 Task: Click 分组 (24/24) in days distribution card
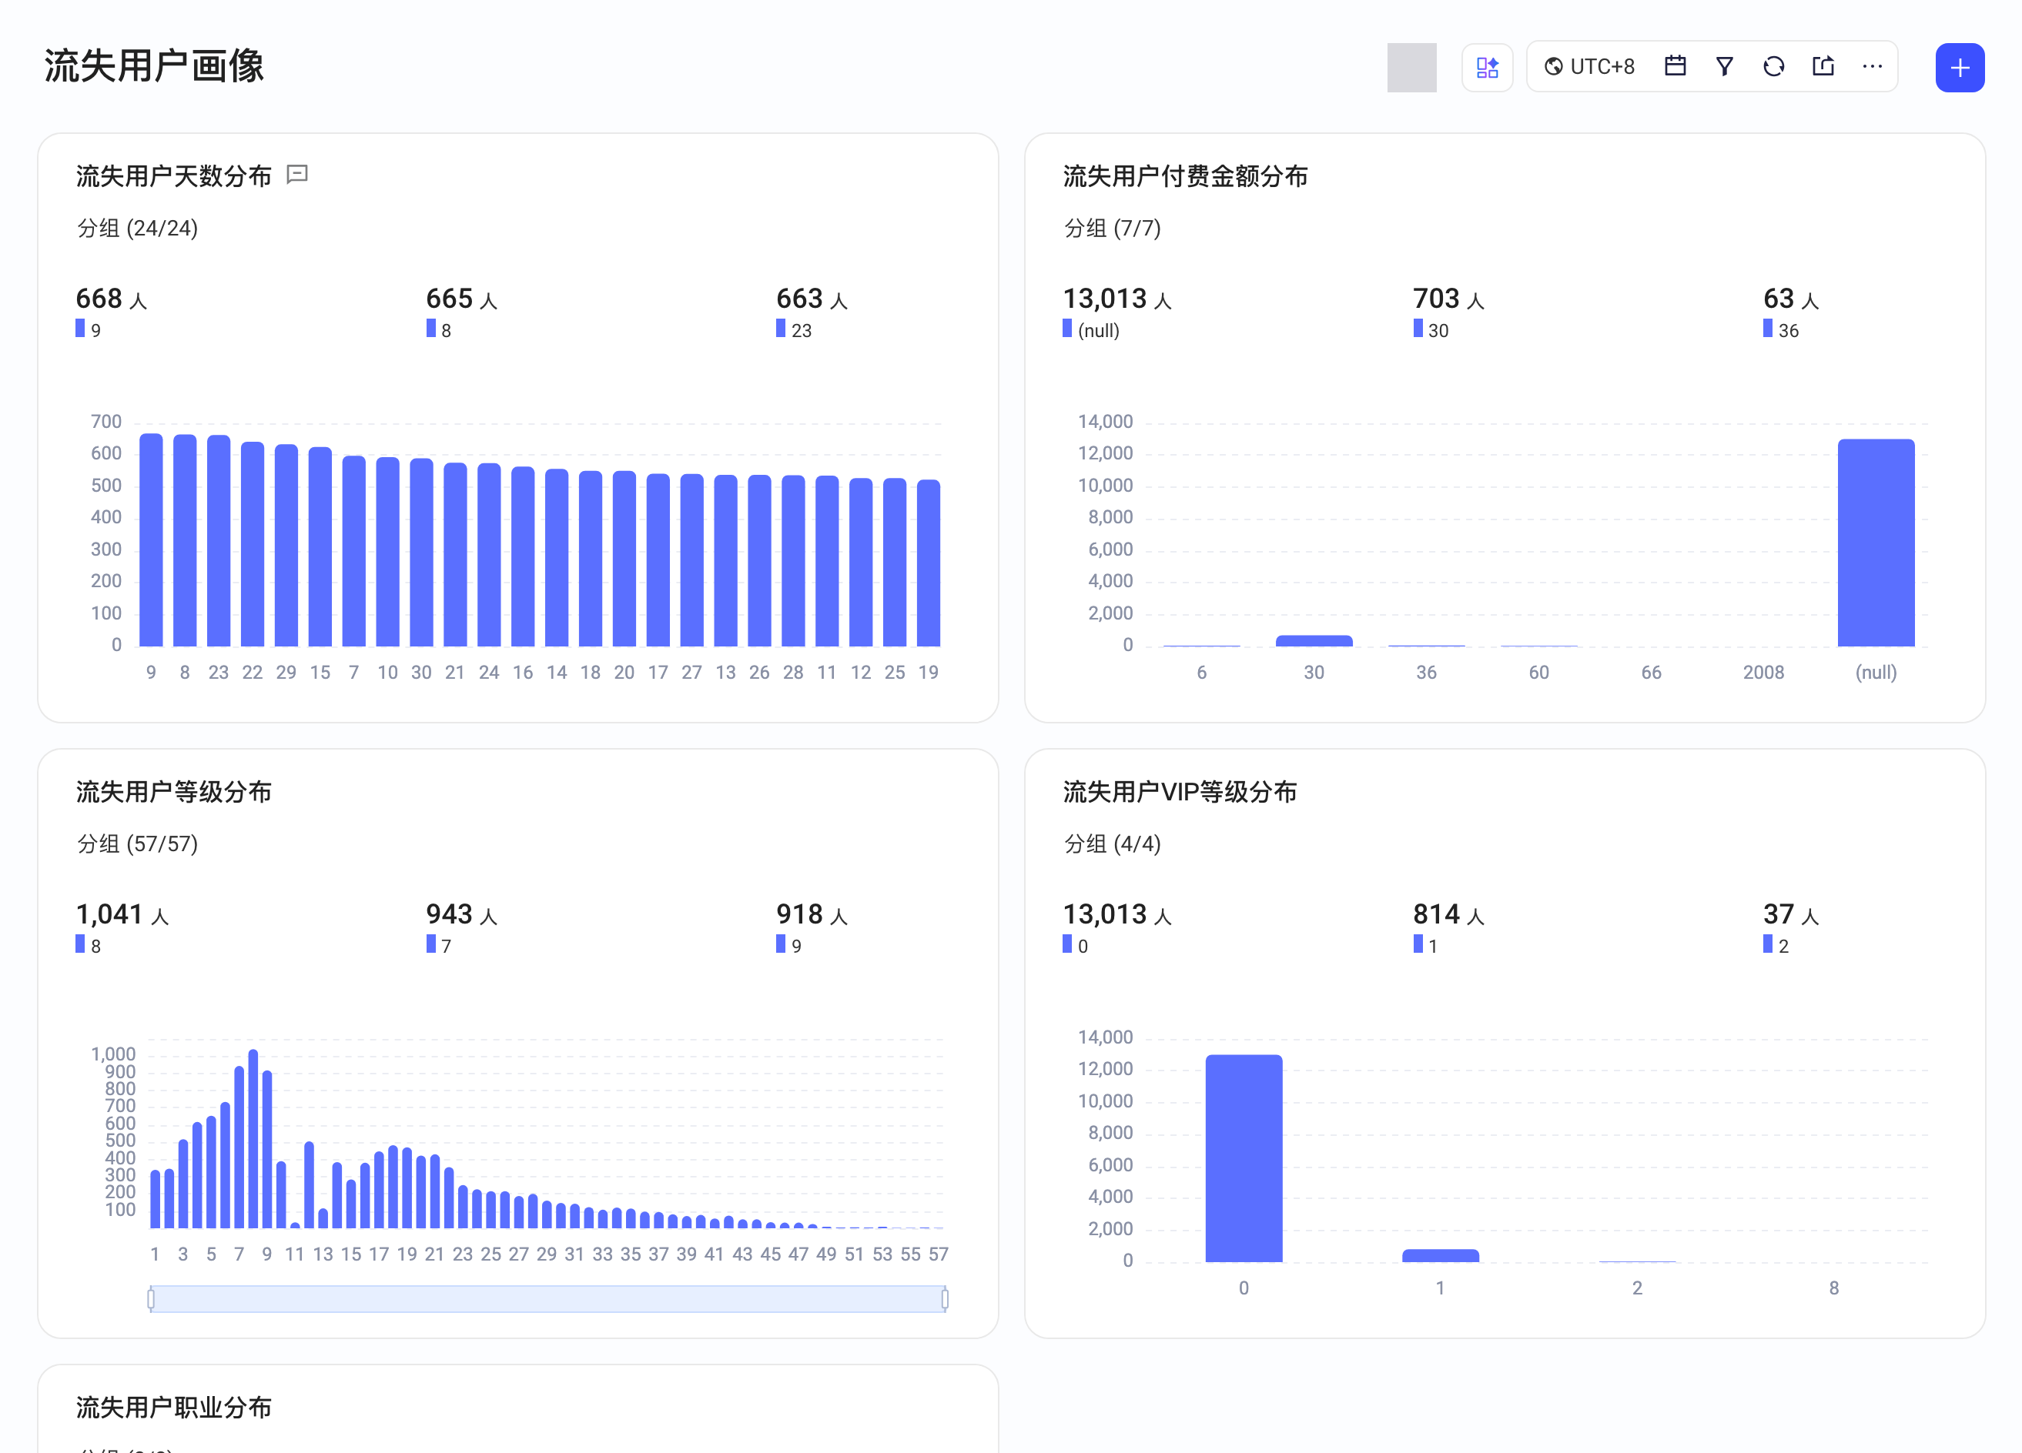click(x=137, y=228)
